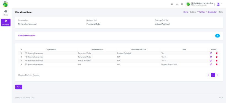226x103 pixels.
Task: Delete the Direktur Rumah Sakit role row
Action: click(217, 65)
